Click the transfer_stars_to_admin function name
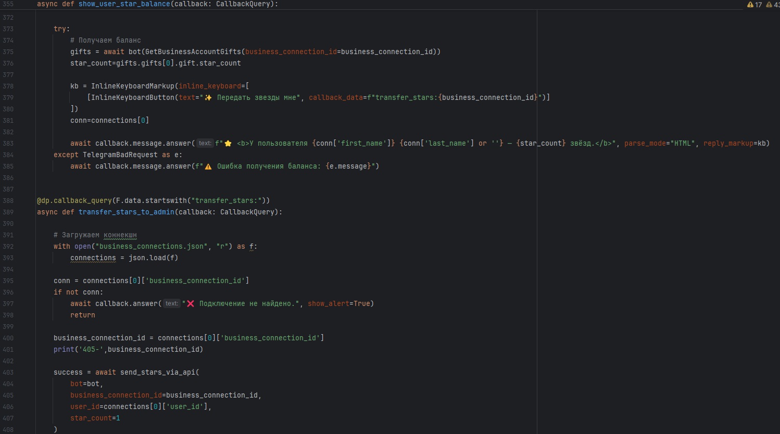 [127, 212]
